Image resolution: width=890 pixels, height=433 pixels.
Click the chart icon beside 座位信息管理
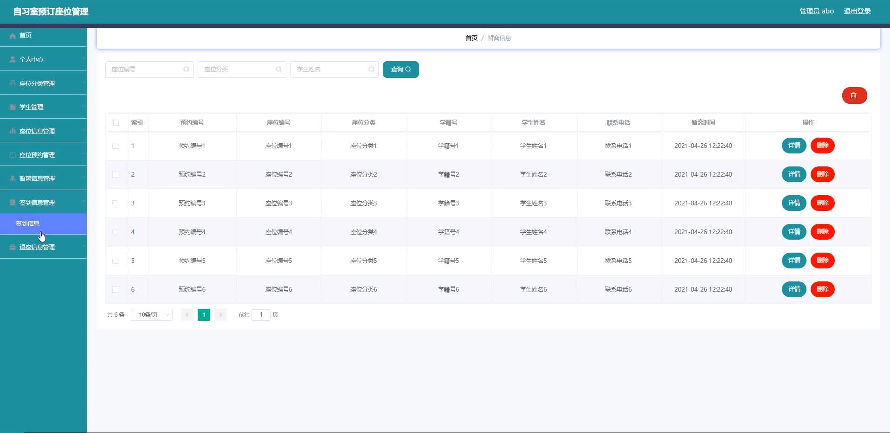click(13, 131)
